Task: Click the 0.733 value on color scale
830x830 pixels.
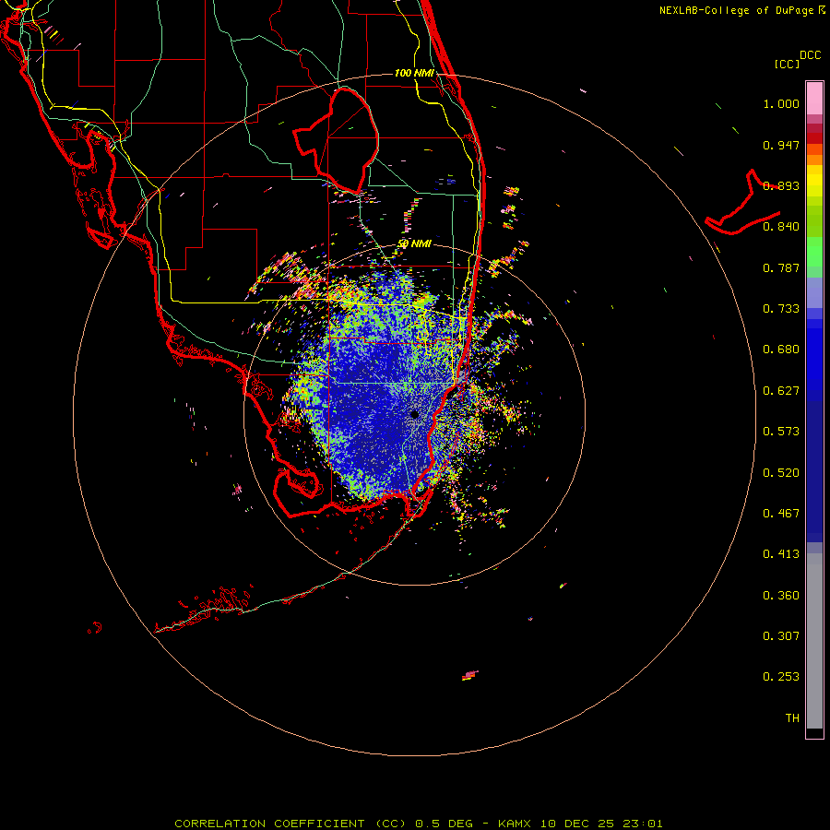Action: 781,309
